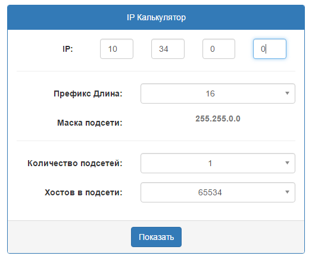Click the IP: label
The height and width of the screenshot is (262, 315).
coord(68,49)
